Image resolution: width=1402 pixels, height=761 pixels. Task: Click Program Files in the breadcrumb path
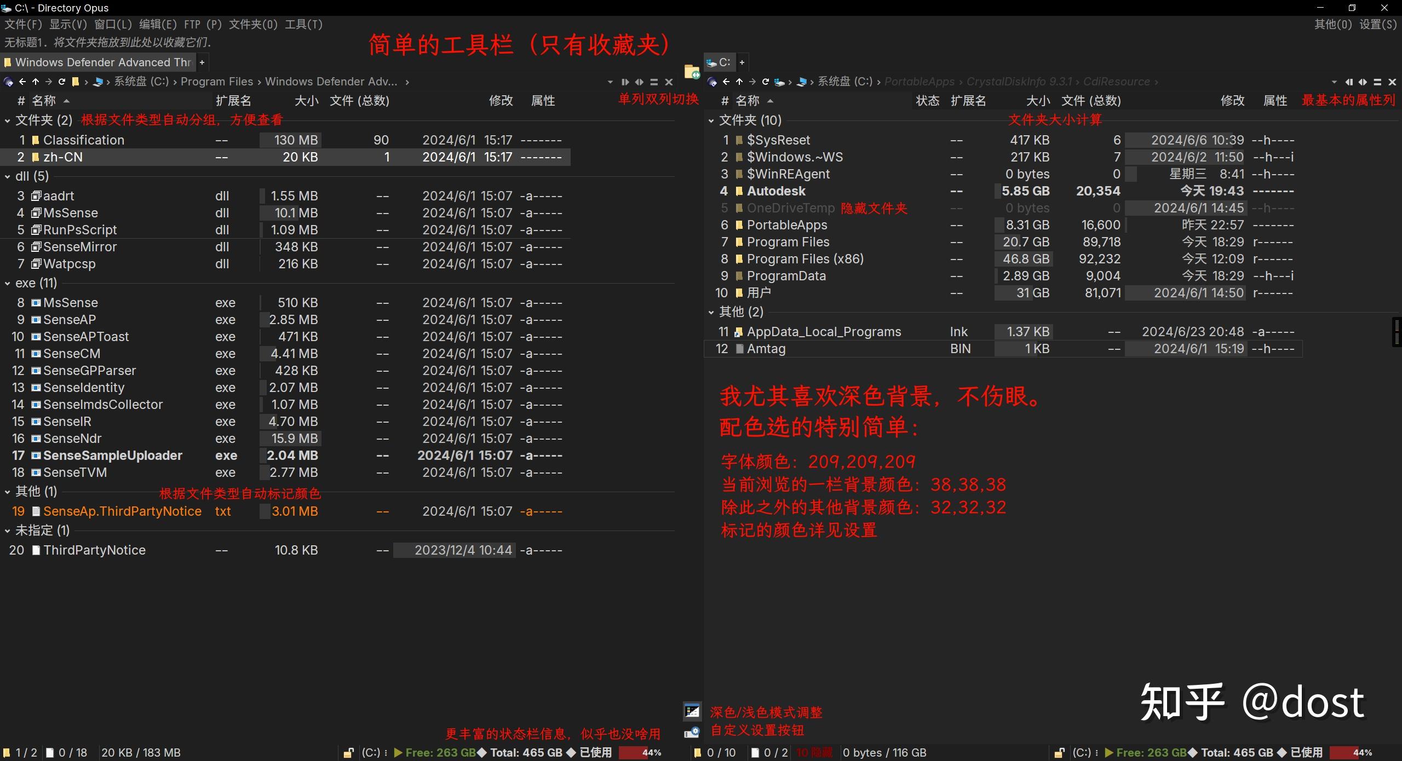pos(217,81)
